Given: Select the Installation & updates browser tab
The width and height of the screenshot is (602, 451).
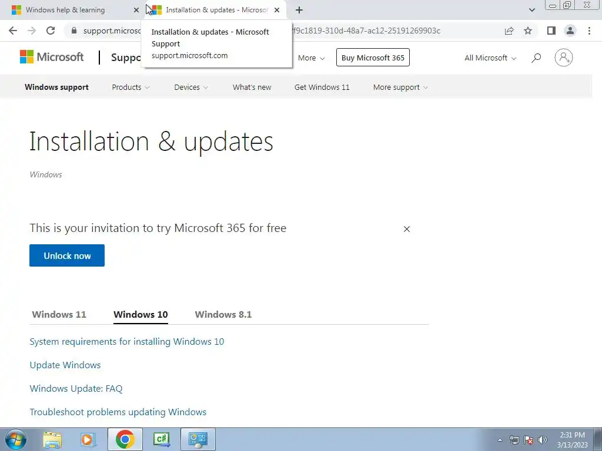Looking at the screenshot, I should point(215,10).
